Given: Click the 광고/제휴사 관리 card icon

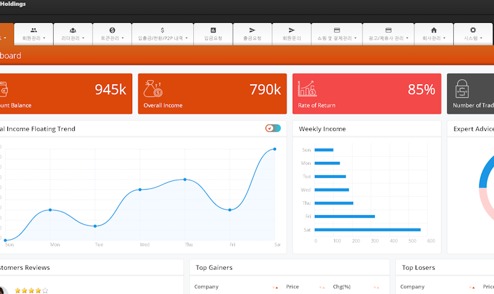Looking at the screenshot, I should point(388,30).
